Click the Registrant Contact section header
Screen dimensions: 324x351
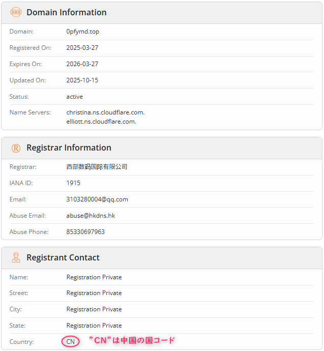63,258
